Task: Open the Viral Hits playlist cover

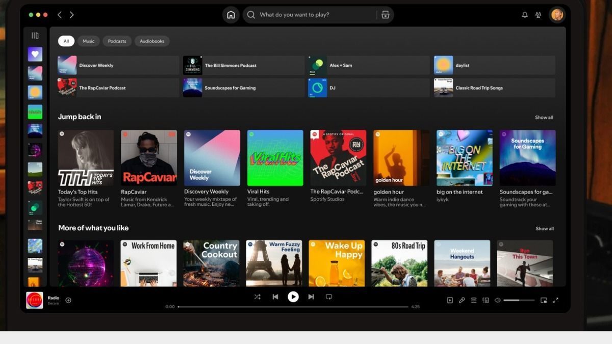Action: point(275,158)
